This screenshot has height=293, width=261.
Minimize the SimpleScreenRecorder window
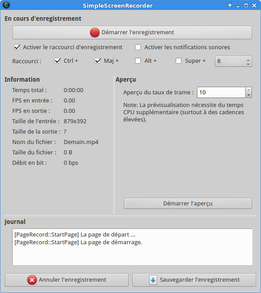point(238,6)
